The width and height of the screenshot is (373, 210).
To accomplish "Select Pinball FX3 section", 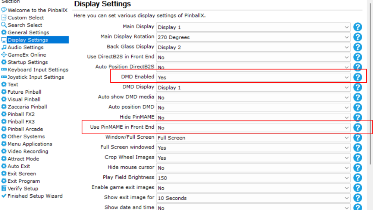I will click(21, 122).
